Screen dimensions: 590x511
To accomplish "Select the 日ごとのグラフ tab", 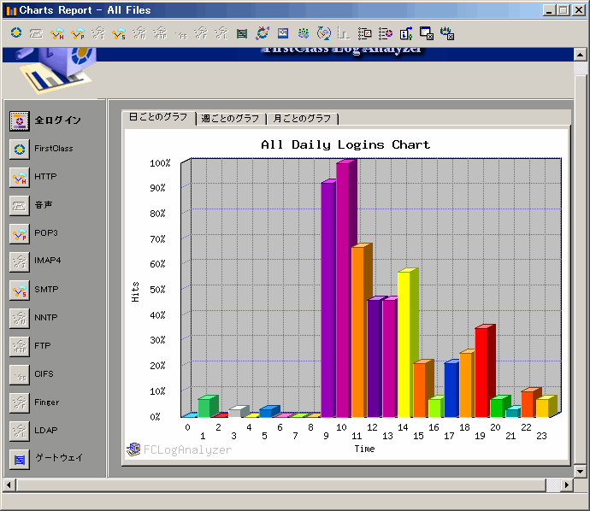I will [x=158, y=117].
